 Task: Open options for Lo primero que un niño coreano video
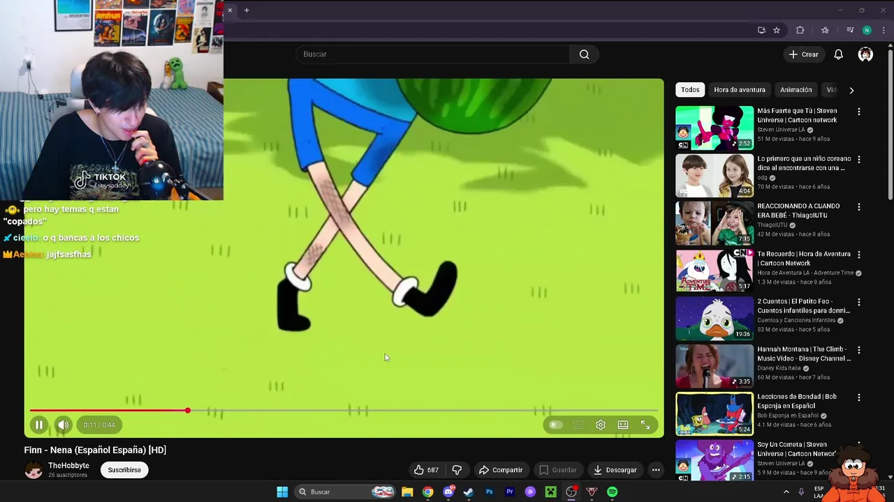click(859, 159)
